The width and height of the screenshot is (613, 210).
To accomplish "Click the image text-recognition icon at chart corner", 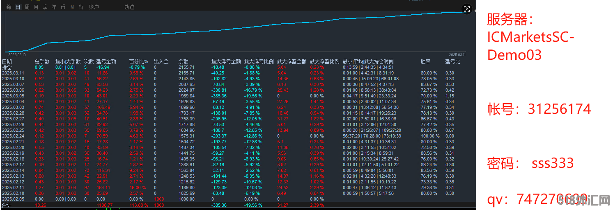I will (466, 9).
